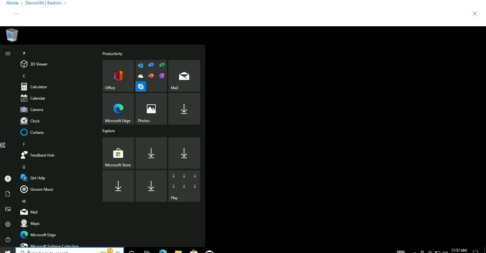Open Calendar in the app list
Image resolution: width=486 pixels, height=253 pixels.
[x=54, y=98]
